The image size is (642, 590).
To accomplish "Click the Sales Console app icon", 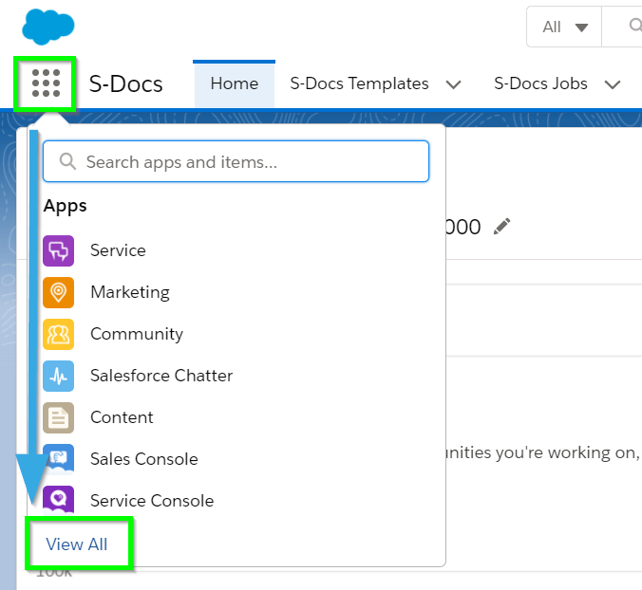I will pyautogui.click(x=59, y=459).
